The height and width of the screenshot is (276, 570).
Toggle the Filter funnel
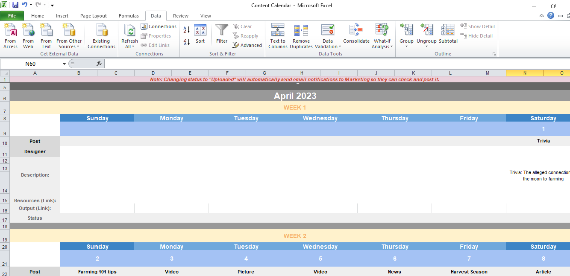point(222,34)
